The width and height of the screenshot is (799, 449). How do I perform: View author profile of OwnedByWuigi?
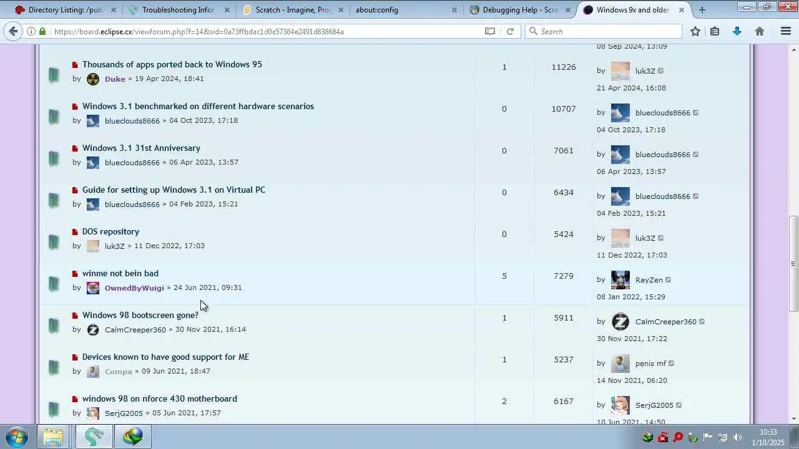[x=134, y=287]
